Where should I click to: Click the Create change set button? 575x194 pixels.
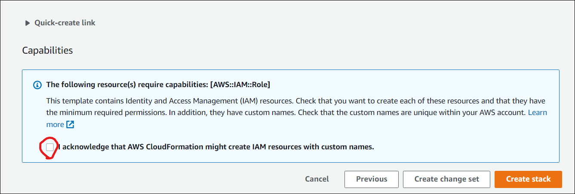[446, 179]
